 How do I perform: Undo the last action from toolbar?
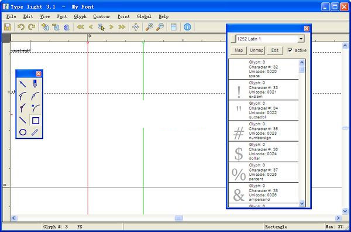(x=20, y=27)
